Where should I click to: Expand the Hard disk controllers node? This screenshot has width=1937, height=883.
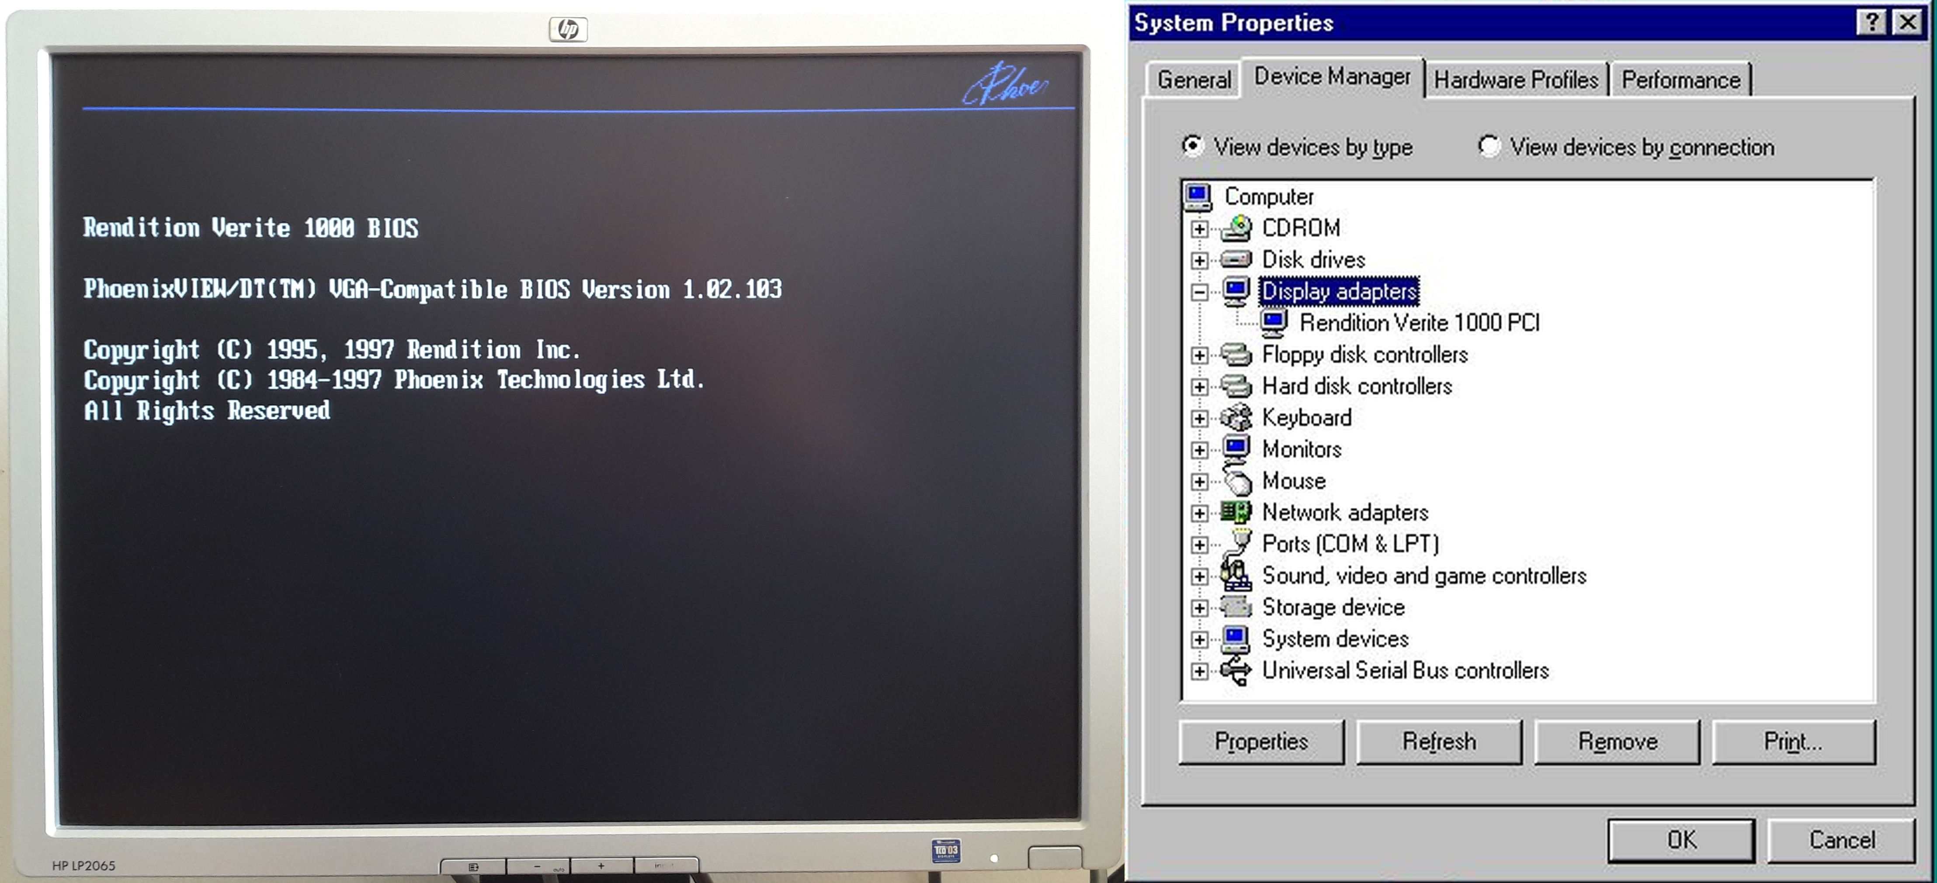tap(1200, 386)
